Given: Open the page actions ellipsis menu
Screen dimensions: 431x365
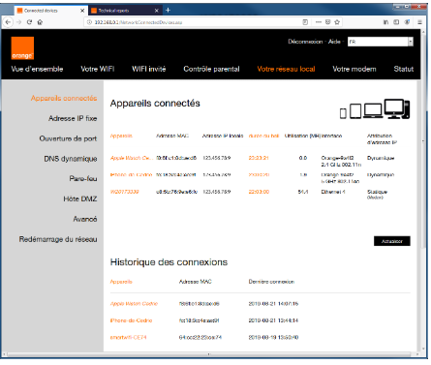Looking at the screenshot, I should click(x=319, y=22).
